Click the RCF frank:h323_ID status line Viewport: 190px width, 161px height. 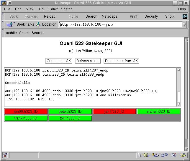point(56,70)
